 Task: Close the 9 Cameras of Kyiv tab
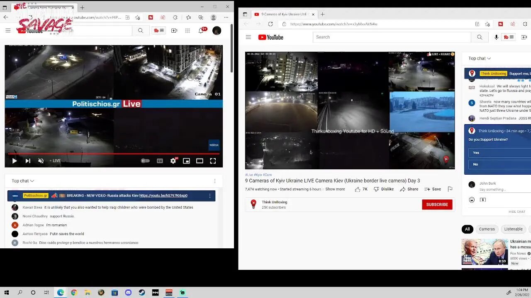click(313, 14)
